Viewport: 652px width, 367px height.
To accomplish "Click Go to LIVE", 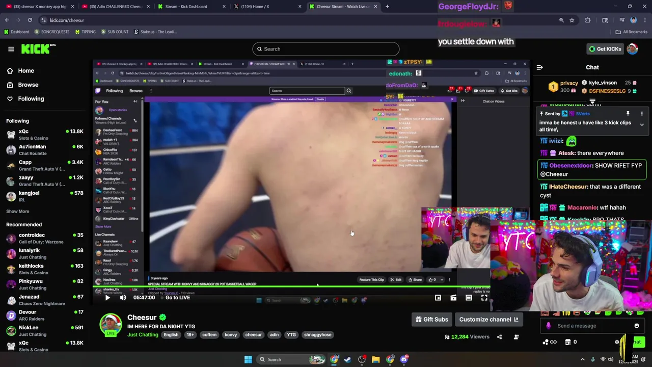I will click(x=174, y=298).
